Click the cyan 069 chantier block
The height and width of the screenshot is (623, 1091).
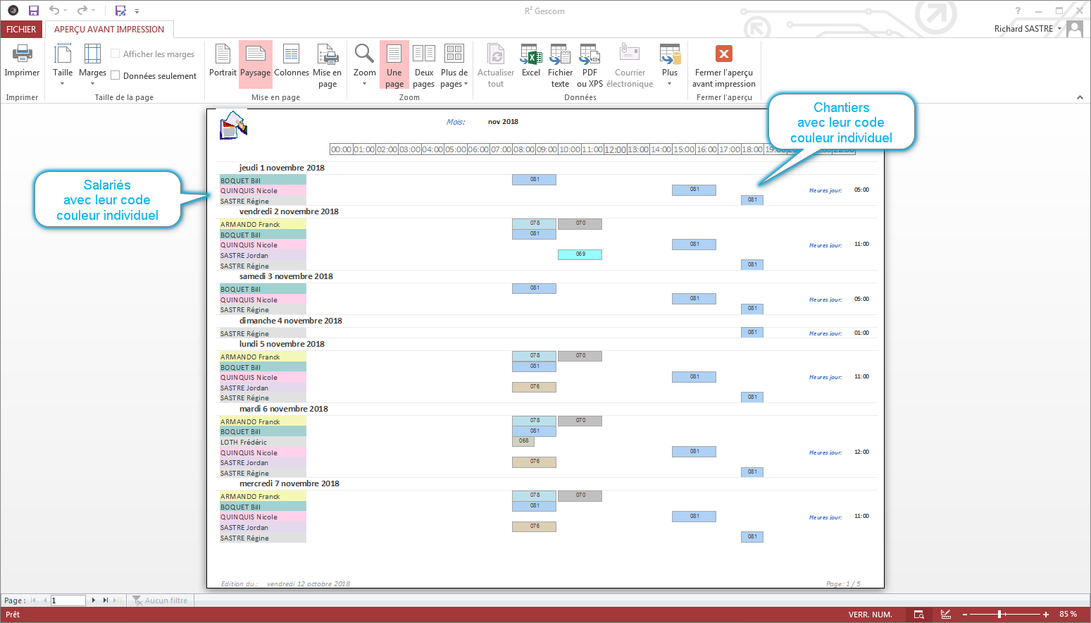click(x=580, y=254)
